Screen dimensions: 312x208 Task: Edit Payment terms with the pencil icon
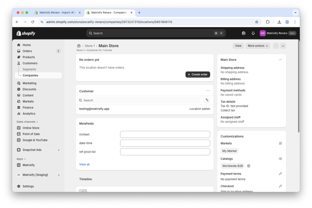[x=280, y=173]
